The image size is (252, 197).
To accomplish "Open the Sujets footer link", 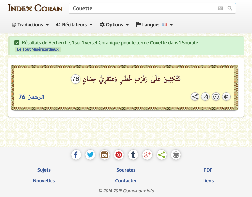I will pyautogui.click(x=44, y=170).
